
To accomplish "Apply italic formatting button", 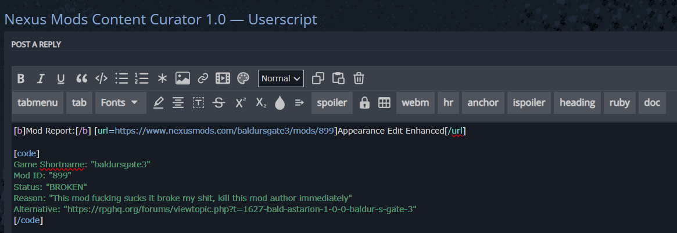I will pos(41,78).
